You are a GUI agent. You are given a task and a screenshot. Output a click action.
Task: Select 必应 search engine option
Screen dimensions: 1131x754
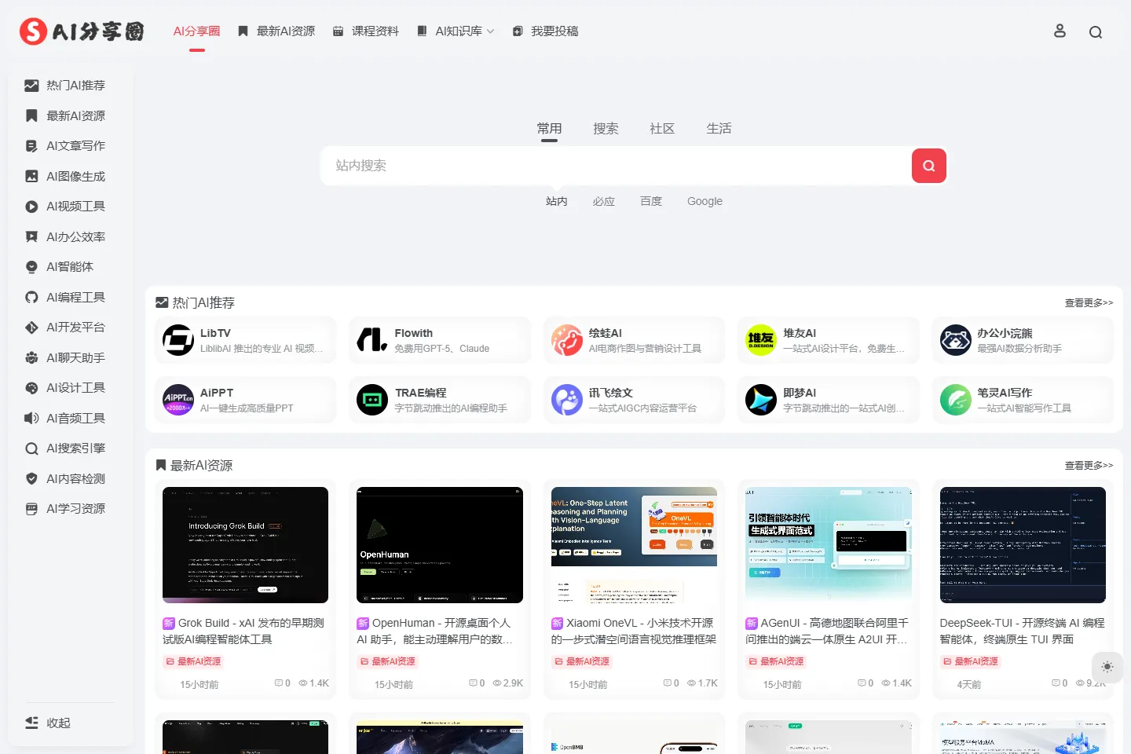[x=604, y=202]
